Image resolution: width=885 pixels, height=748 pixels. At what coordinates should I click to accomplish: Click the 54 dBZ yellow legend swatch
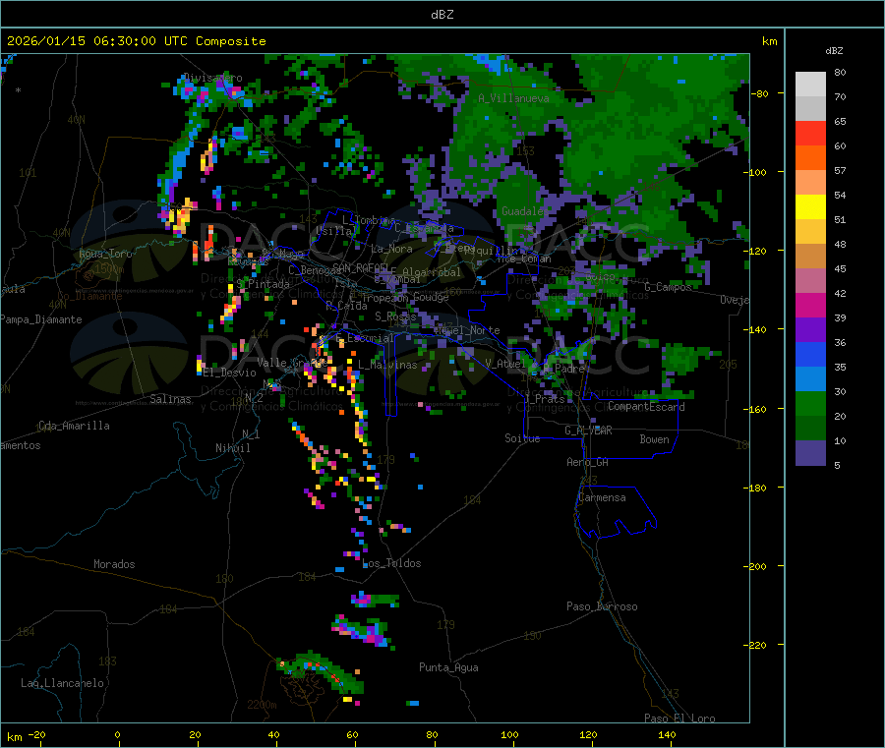(810, 207)
